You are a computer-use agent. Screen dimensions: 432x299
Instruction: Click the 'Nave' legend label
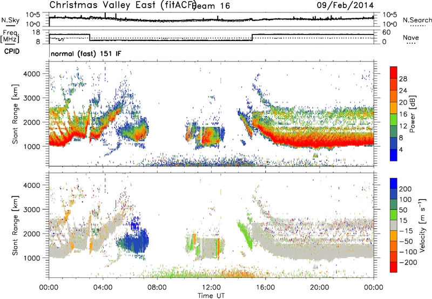pyautogui.click(x=411, y=38)
